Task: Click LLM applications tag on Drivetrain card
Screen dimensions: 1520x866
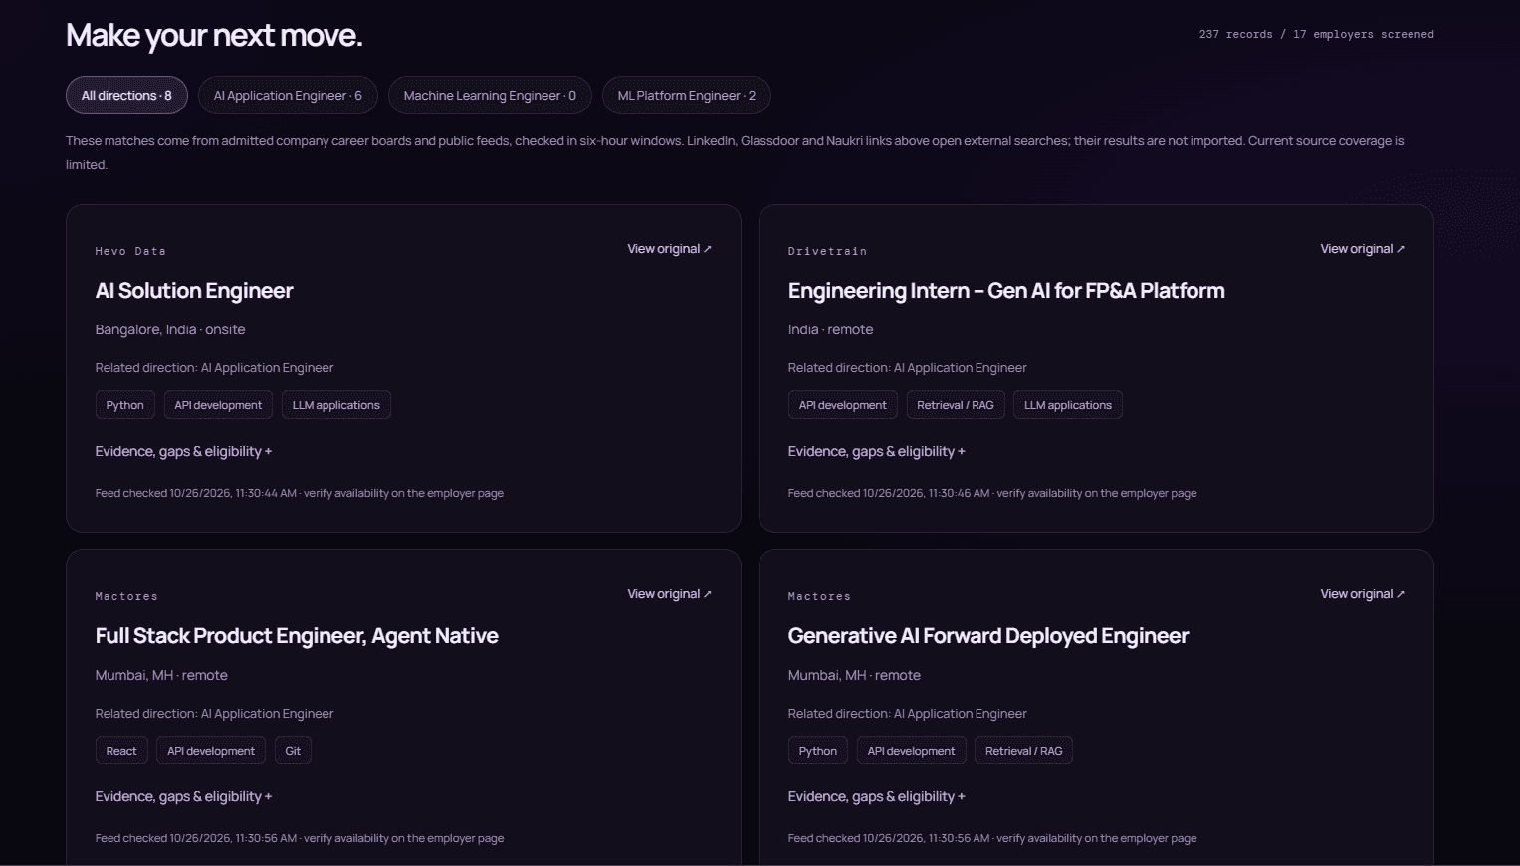Action: tap(1068, 405)
